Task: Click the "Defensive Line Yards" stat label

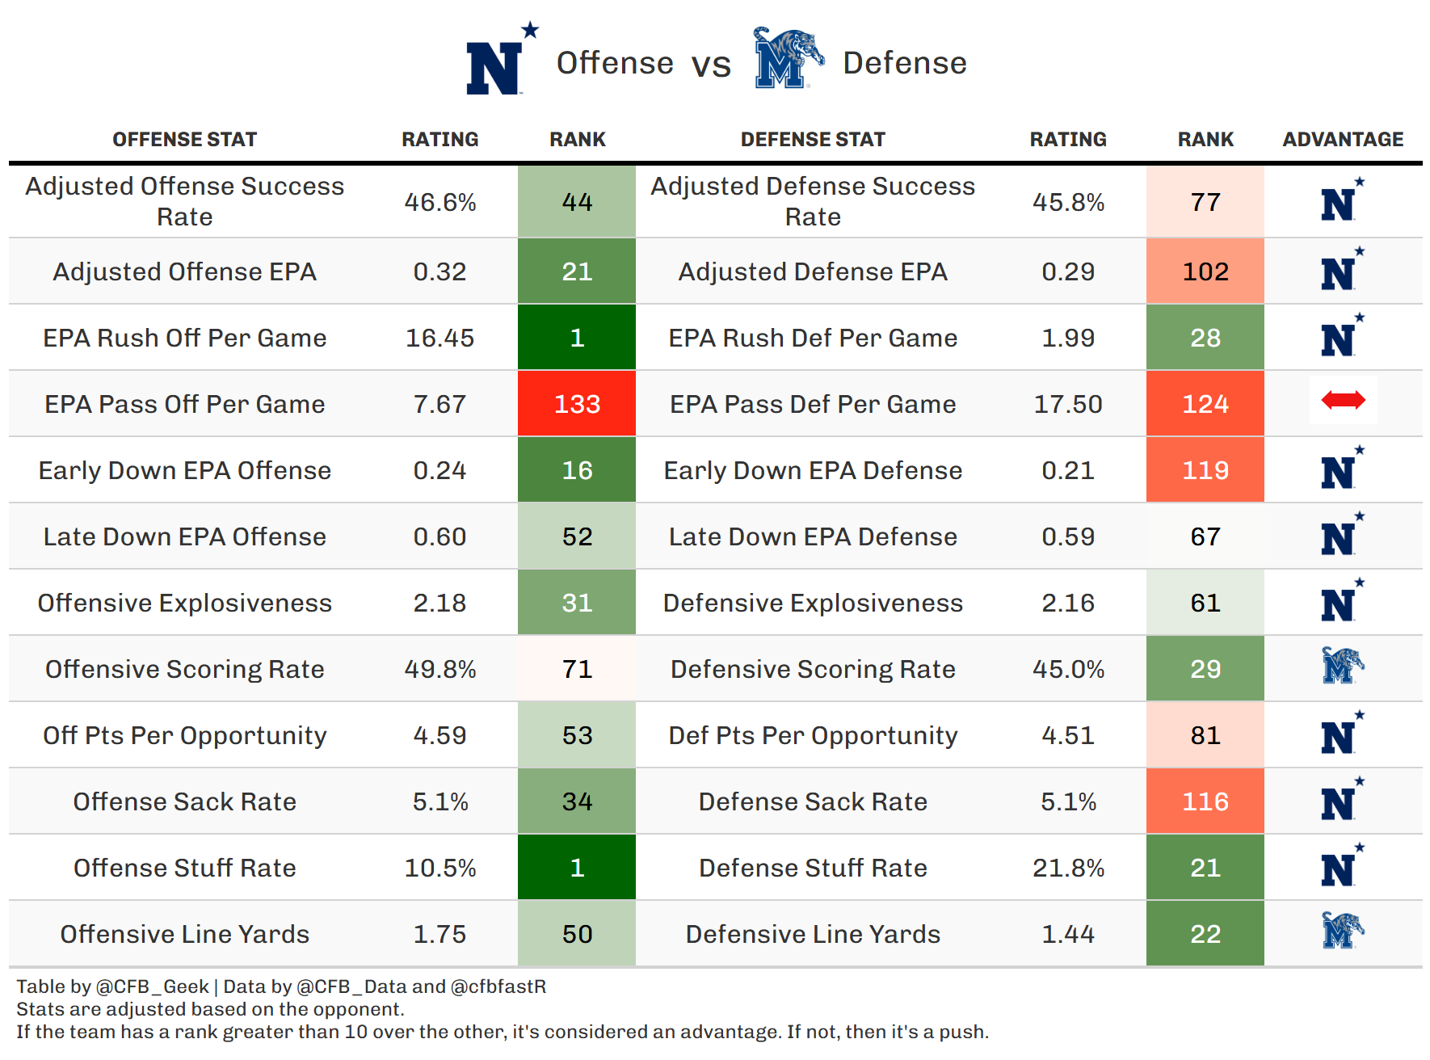Action: point(813,934)
